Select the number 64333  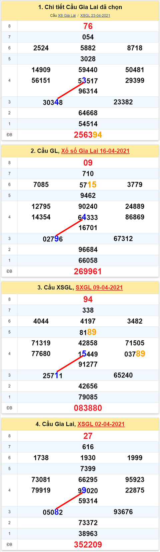(x=88, y=217)
